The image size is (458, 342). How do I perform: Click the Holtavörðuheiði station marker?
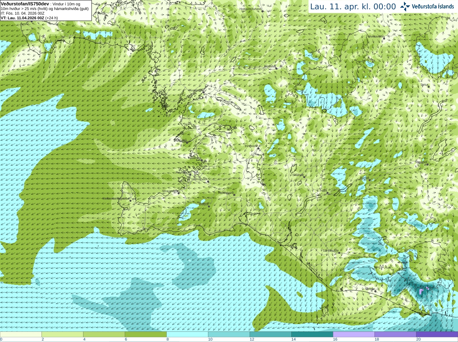click(x=263, y=11)
